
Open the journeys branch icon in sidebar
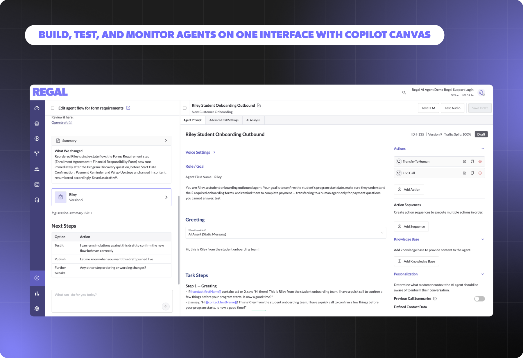(x=37, y=154)
